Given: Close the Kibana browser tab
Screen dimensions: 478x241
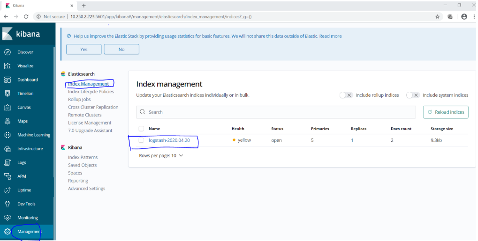Looking at the screenshot, I should coord(72,6).
